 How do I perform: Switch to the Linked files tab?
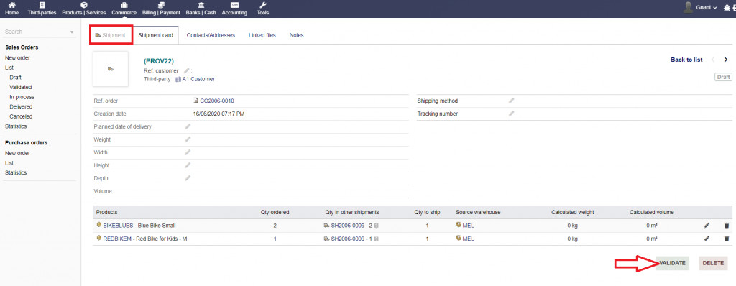(262, 35)
